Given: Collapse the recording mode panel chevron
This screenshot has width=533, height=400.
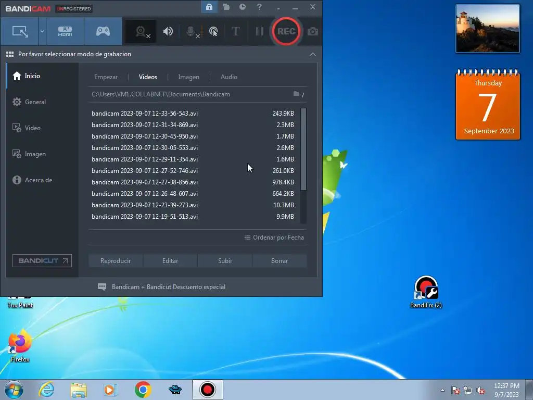Looking at the screenshot, I should 313,54.
